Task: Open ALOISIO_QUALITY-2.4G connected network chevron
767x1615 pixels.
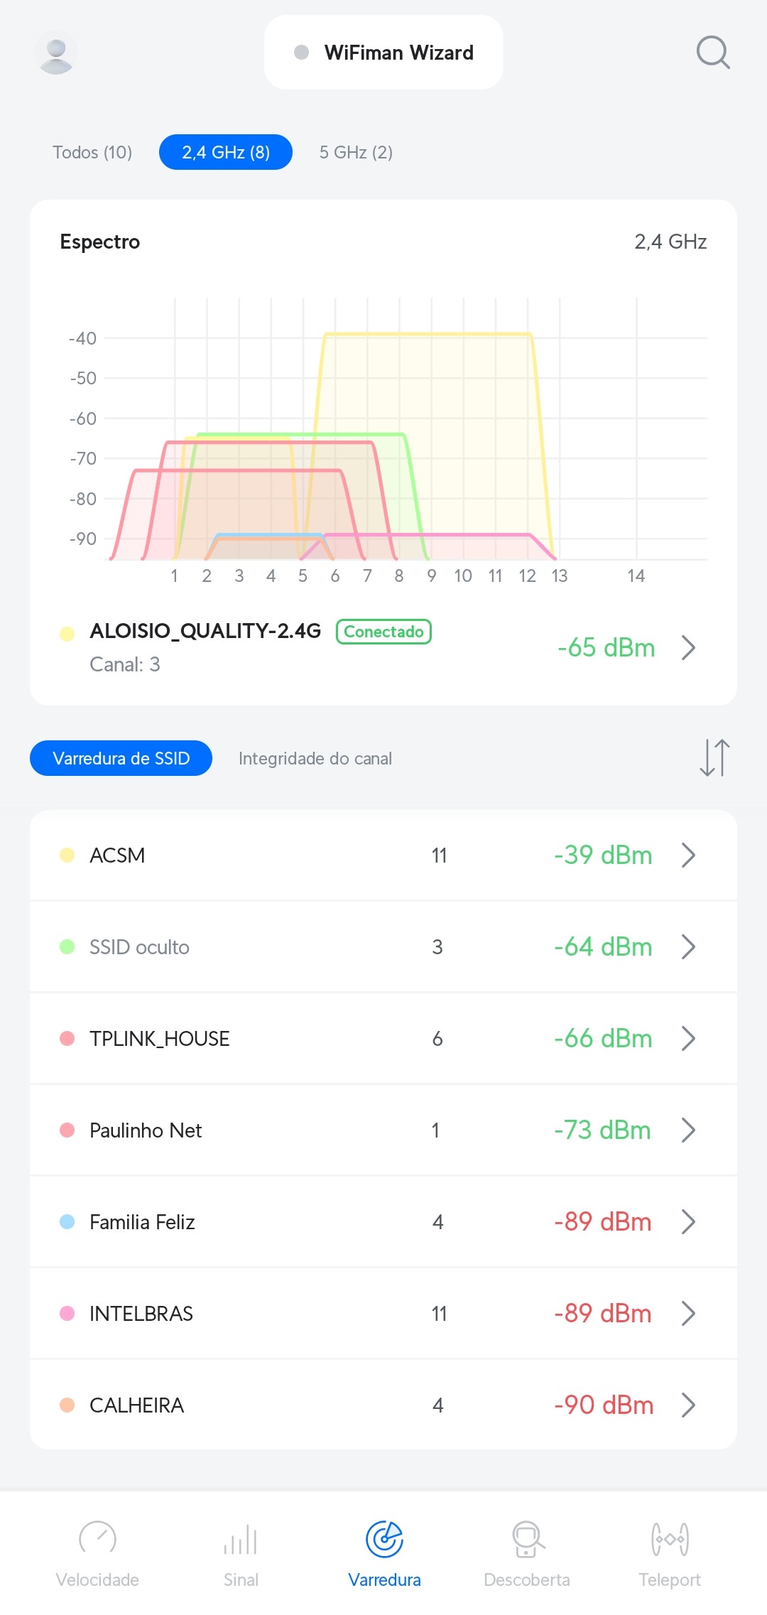Action: (687, 648)
